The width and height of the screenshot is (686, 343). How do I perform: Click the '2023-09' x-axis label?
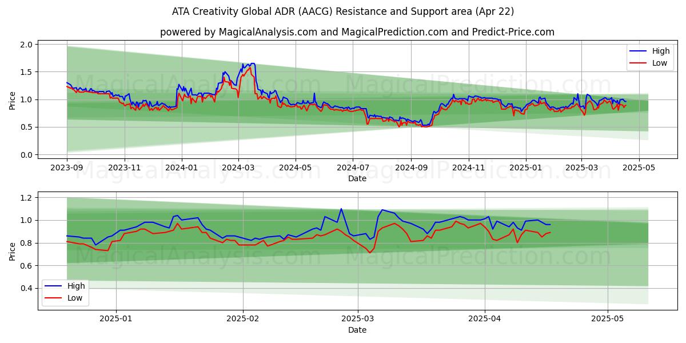pos(67,167)
